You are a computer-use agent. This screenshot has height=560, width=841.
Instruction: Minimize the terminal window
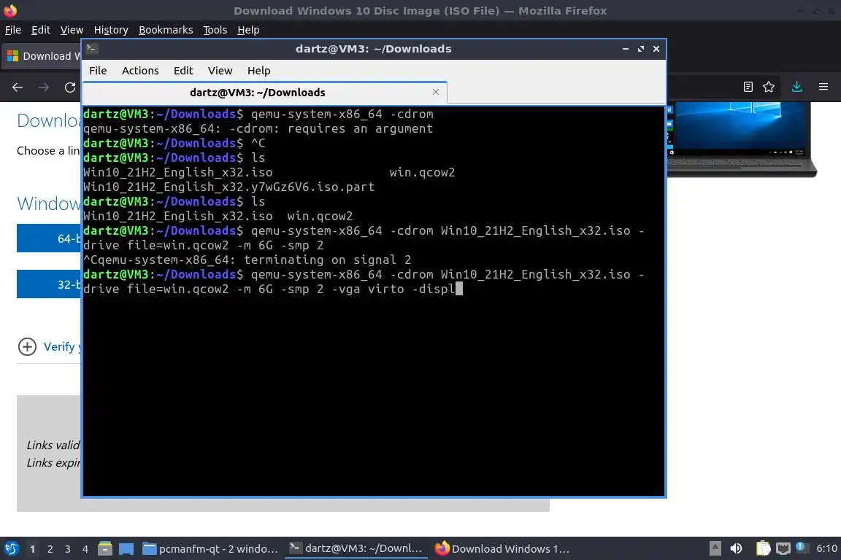(626, 49)
